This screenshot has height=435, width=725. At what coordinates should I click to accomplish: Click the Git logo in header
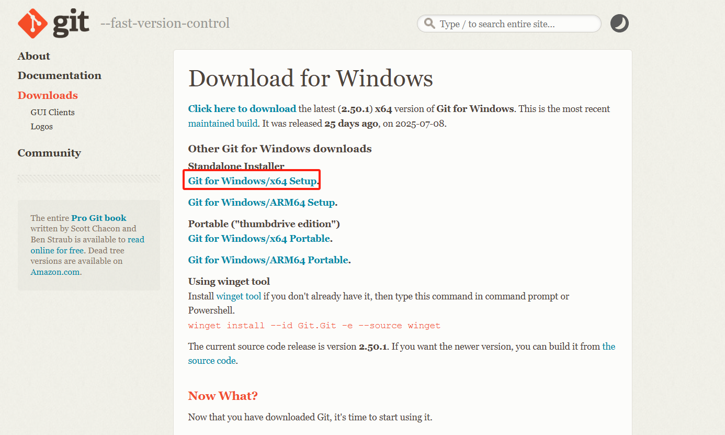click(53, 24)
